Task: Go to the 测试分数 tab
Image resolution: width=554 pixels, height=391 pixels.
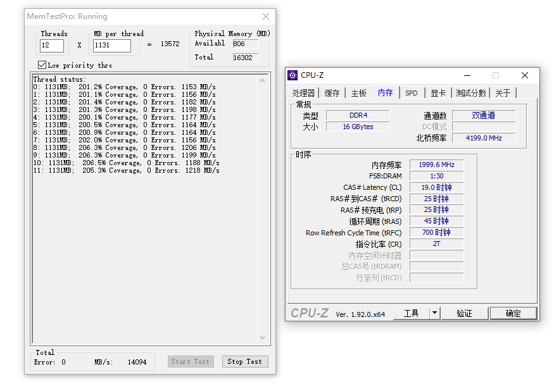Action: [470, 93]
